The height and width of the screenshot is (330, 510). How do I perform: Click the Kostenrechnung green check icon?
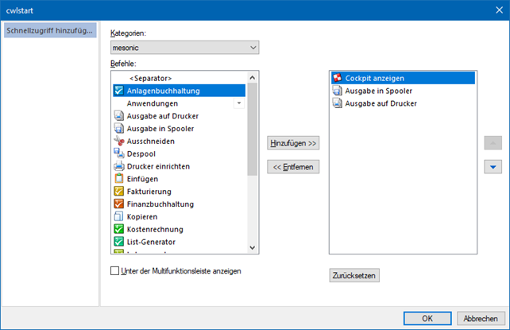click(x=119, y=229)
